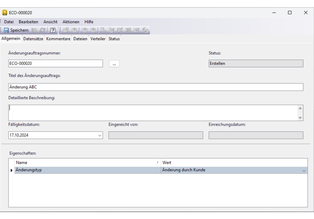314x219 pixels.
Task: Click inside the Detaillierte Beschreibung text box
Action: (x=151, y=113)
